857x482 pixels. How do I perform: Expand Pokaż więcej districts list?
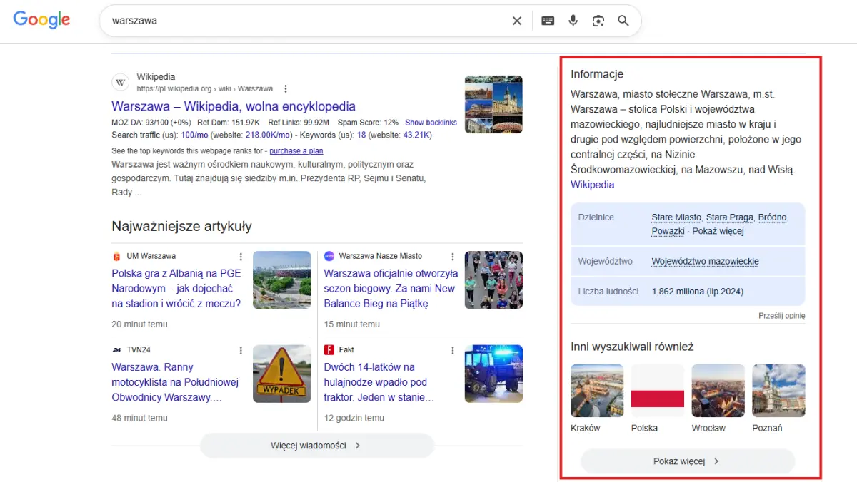pos(718,232)
